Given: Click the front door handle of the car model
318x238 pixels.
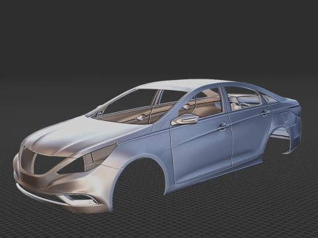Looking at the screenshot, I should 223,126.
